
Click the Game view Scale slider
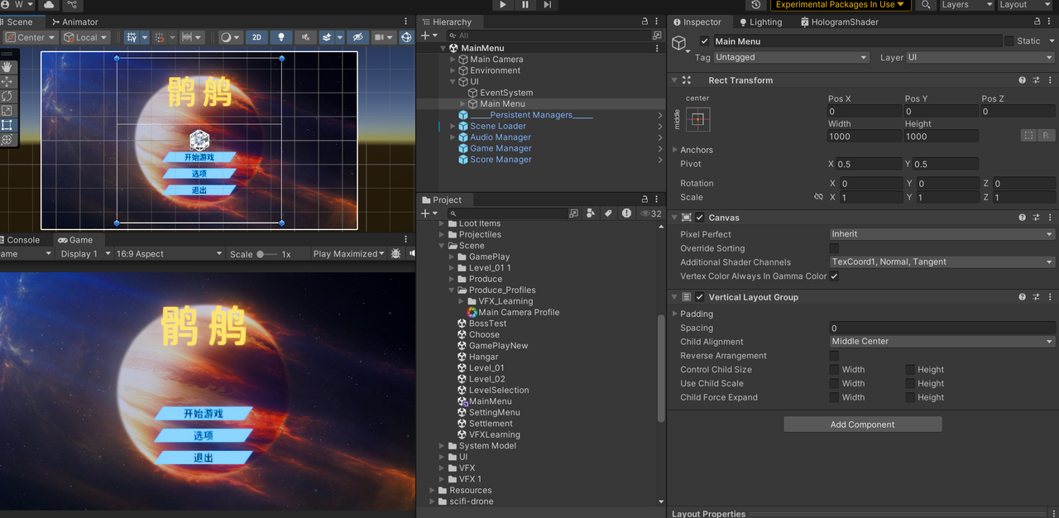pos(266,254)
